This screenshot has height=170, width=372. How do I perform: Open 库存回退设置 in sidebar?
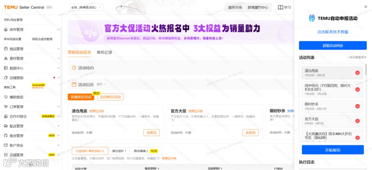(13, 39)
